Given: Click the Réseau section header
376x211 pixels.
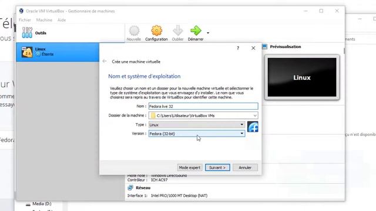Looking at the screenshot, I should (x=143, y=188).
